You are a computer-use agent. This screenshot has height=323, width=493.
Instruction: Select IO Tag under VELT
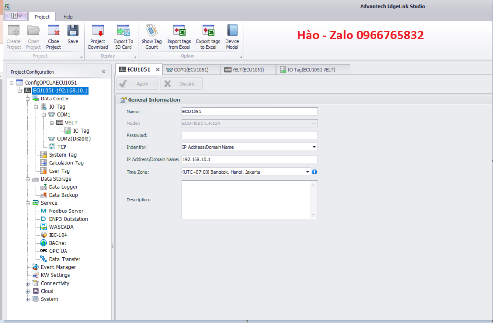coord(81,131)
